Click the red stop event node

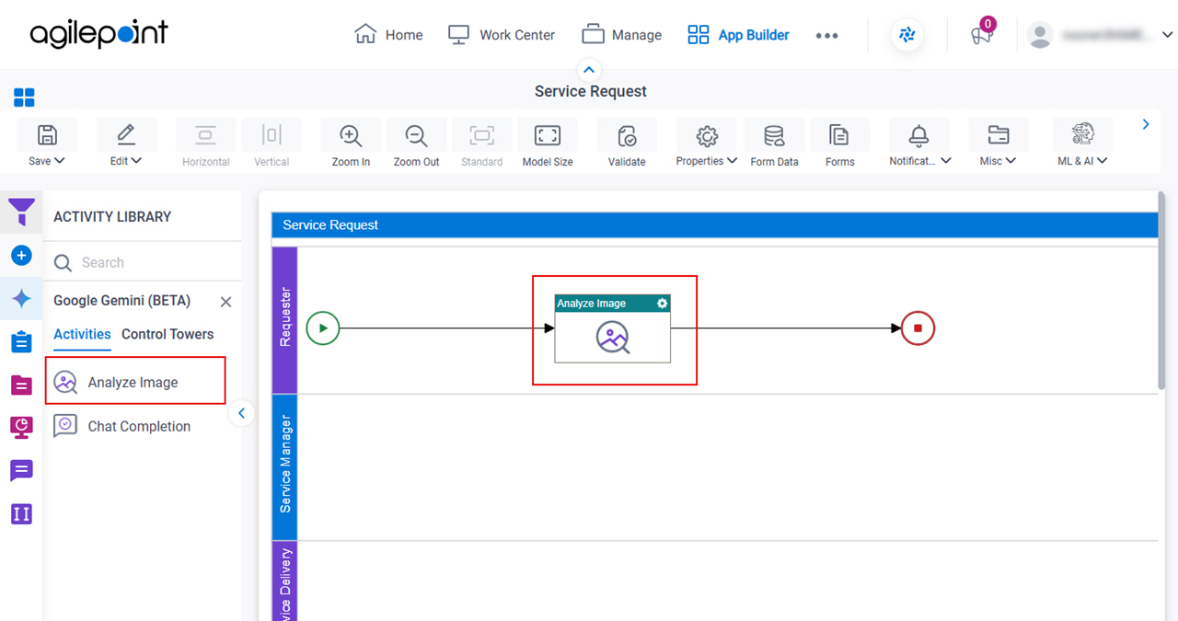click(918, 328)
